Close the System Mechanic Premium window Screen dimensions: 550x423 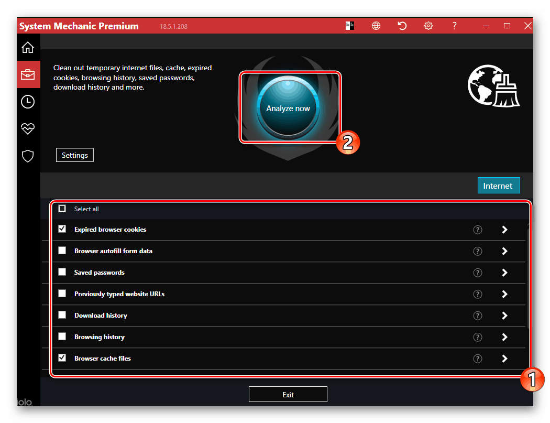pyautogui.click(x=527, y=26)
